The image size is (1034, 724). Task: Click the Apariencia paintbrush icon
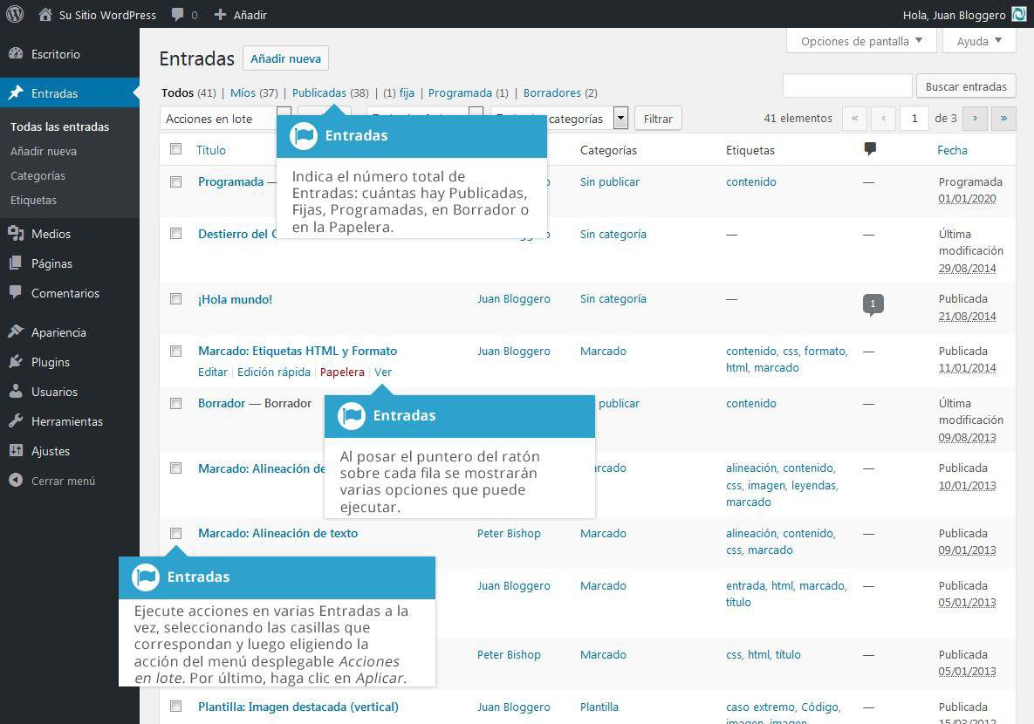coord(16,331)
